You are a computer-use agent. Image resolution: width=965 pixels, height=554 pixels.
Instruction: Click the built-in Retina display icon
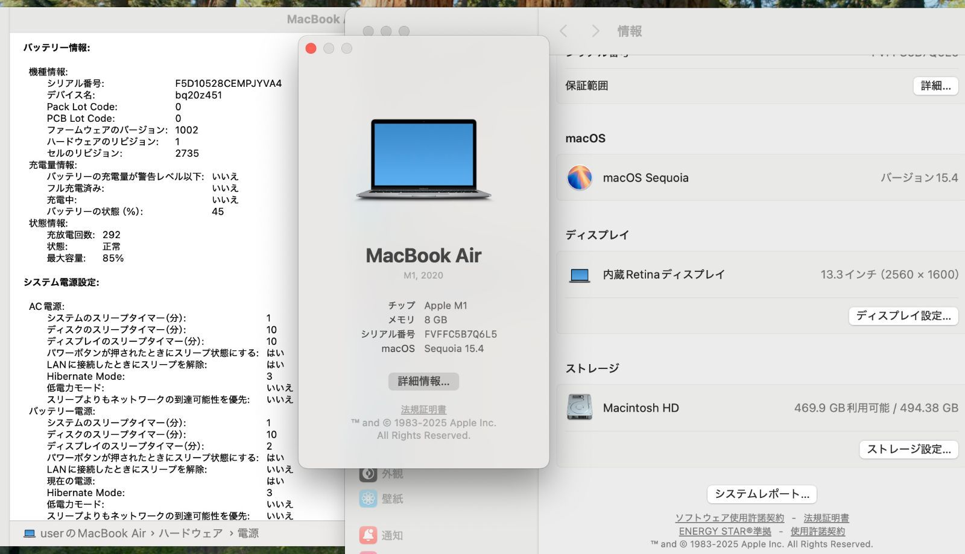580,275
